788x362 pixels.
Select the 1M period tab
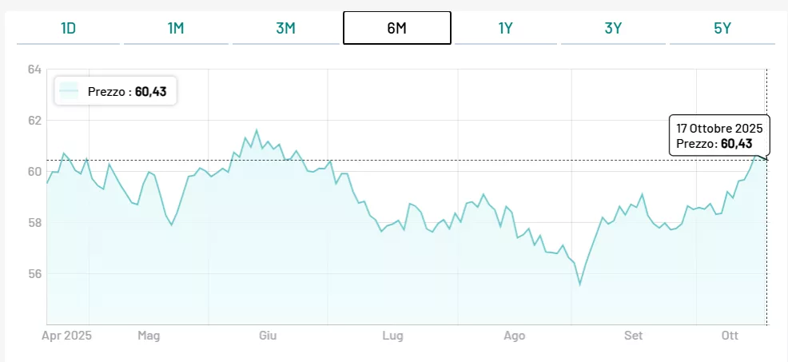(177, 28)
